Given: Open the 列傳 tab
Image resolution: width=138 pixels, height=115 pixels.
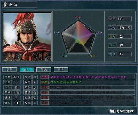Looking at the screenshot, I should point(61,69).
